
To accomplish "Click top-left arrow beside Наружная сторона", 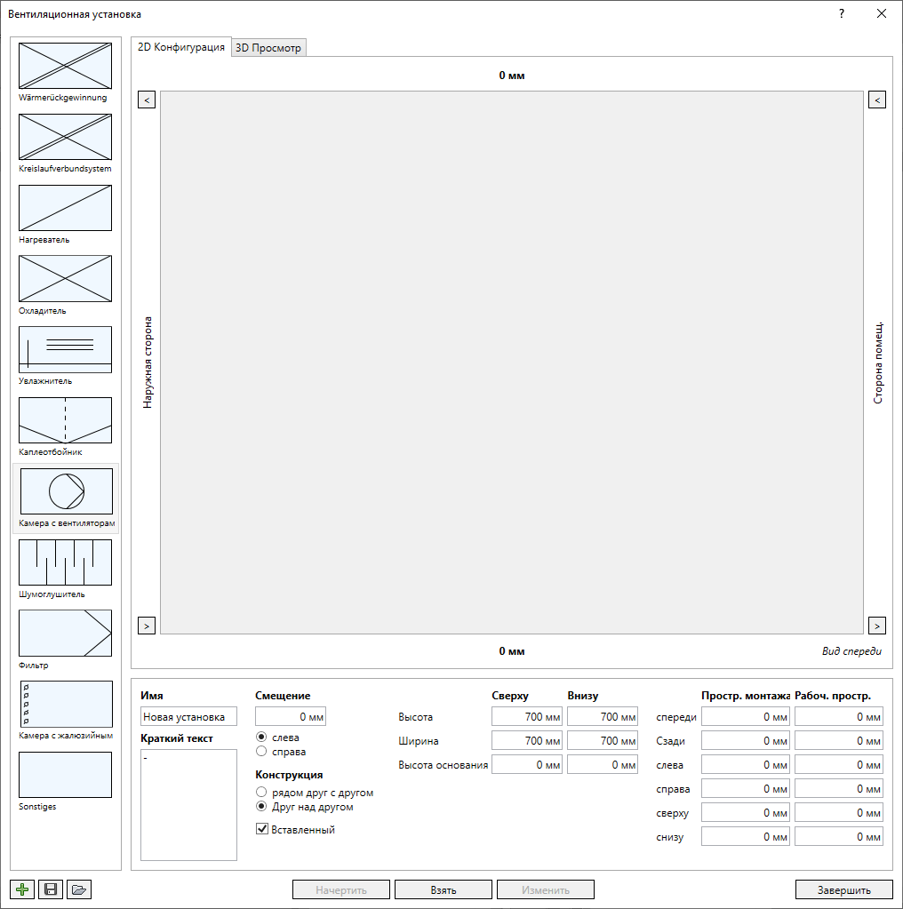I will tap(147, 100).
